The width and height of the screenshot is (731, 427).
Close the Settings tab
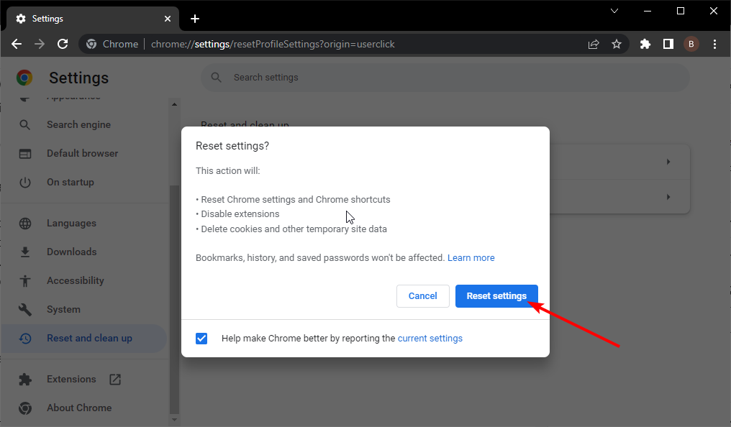(168, 19)
